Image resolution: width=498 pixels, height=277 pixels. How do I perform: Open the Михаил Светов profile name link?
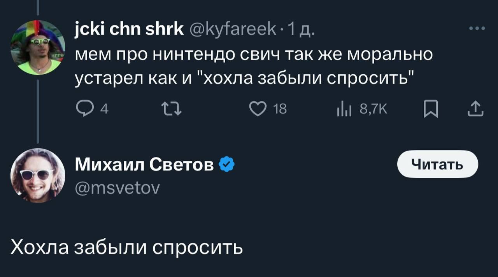[x=144, y=165]
